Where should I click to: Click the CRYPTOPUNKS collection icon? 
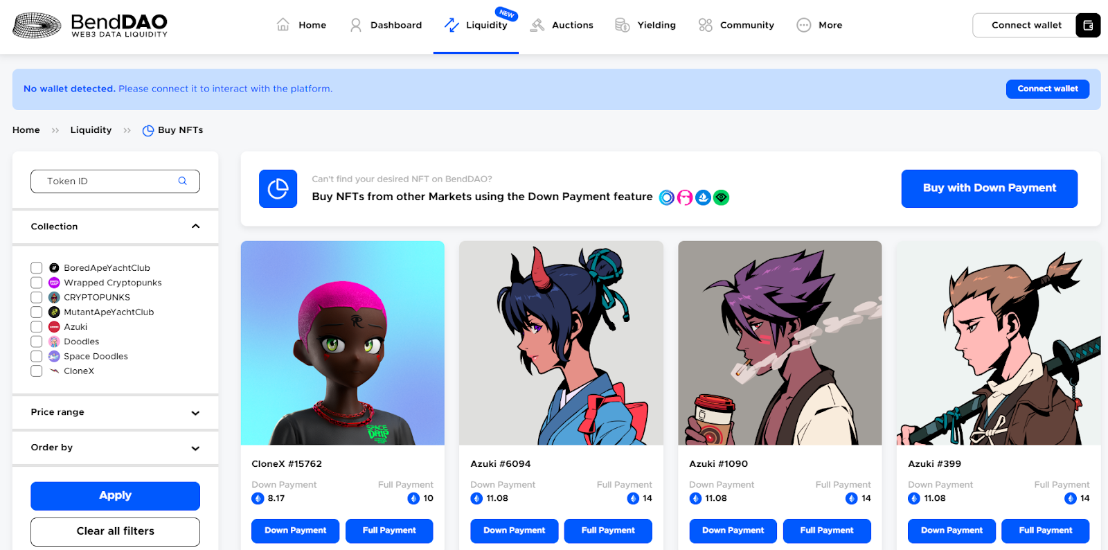(54, 297)
